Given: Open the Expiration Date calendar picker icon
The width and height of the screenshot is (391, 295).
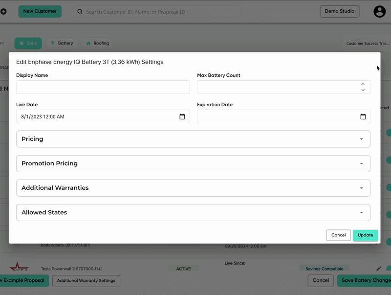Looking at the screenshot, I should [x=363, y=116].
